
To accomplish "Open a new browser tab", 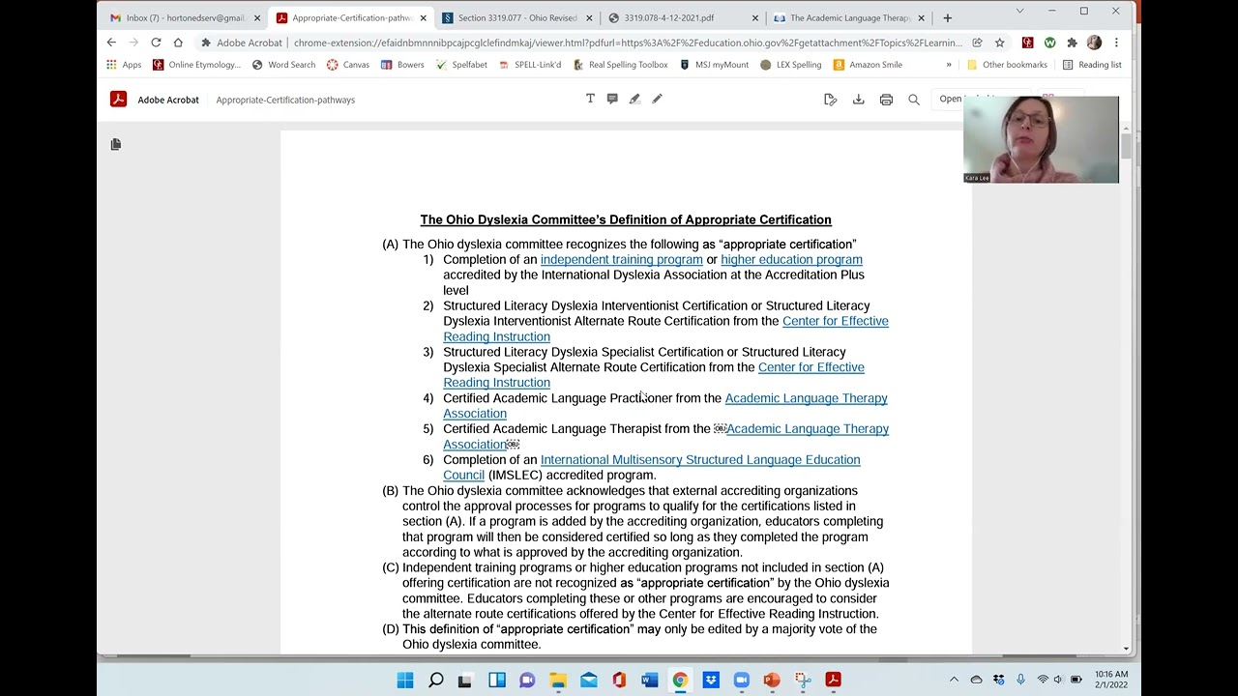I will [x=947, y=17].
